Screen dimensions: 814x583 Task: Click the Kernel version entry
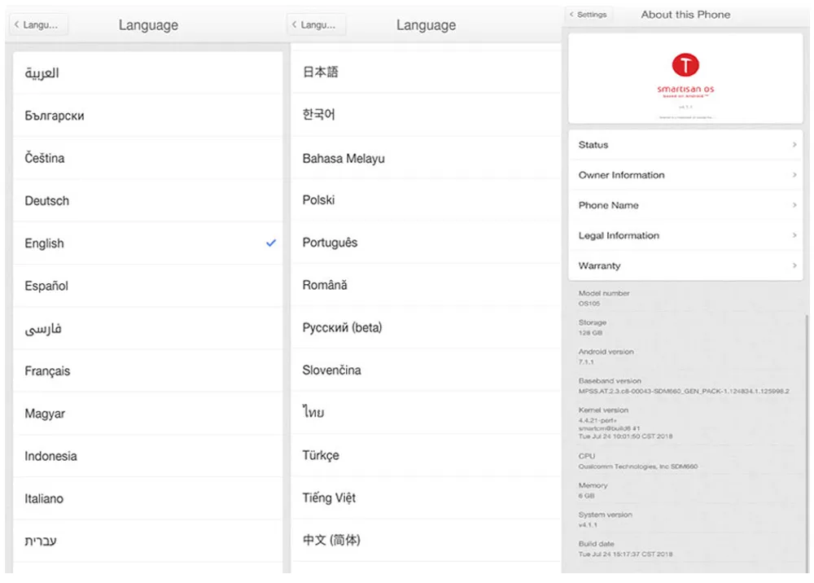pos(625,423)
